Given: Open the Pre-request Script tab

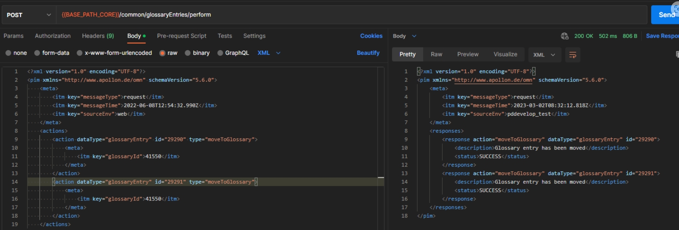Looking at the screenshot, I should [x=182, y=36].
